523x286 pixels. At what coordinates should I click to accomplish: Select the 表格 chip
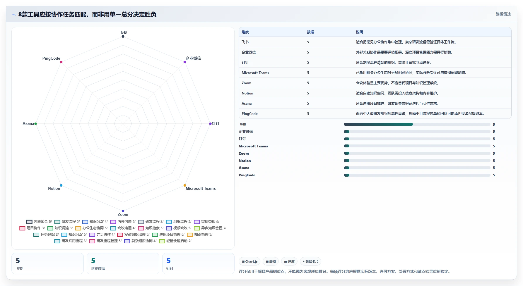click(x=271, y=261)
